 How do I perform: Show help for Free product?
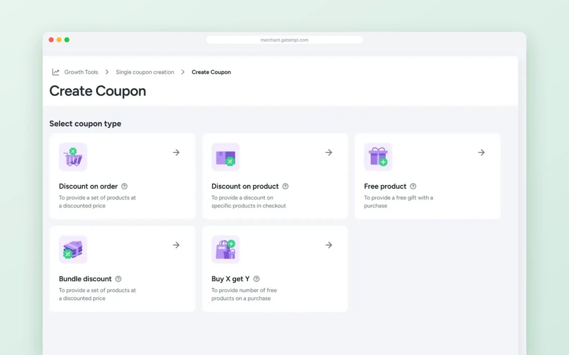pyautogui.click(x=413, y=186)
